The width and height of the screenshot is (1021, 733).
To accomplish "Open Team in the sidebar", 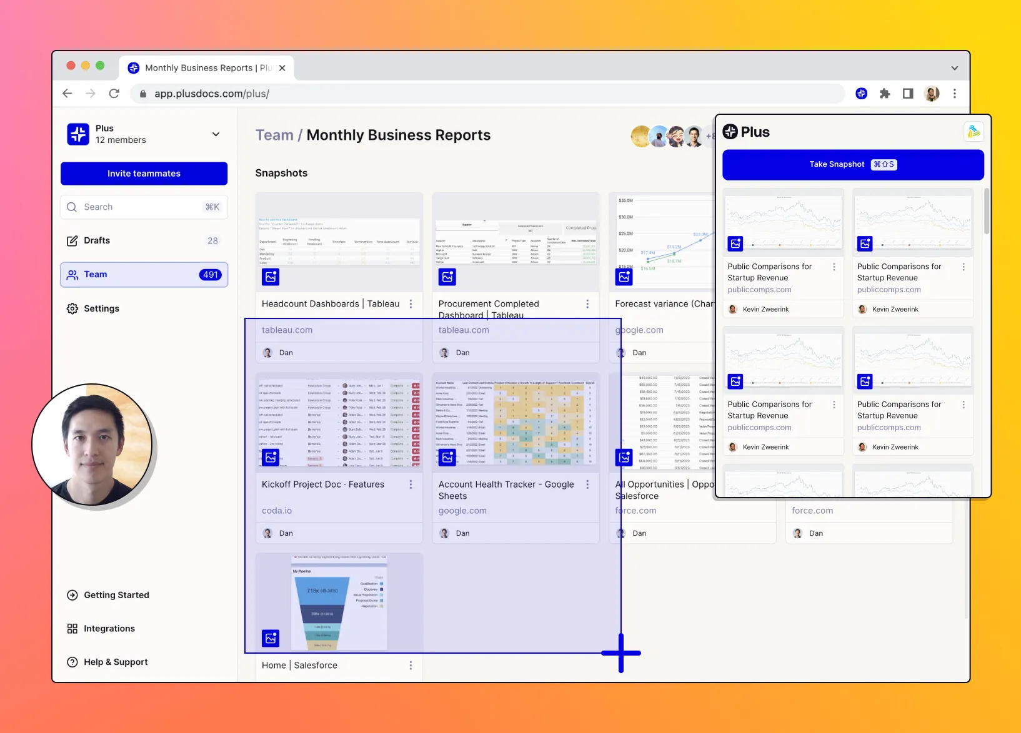I will [x=144, y=275].
